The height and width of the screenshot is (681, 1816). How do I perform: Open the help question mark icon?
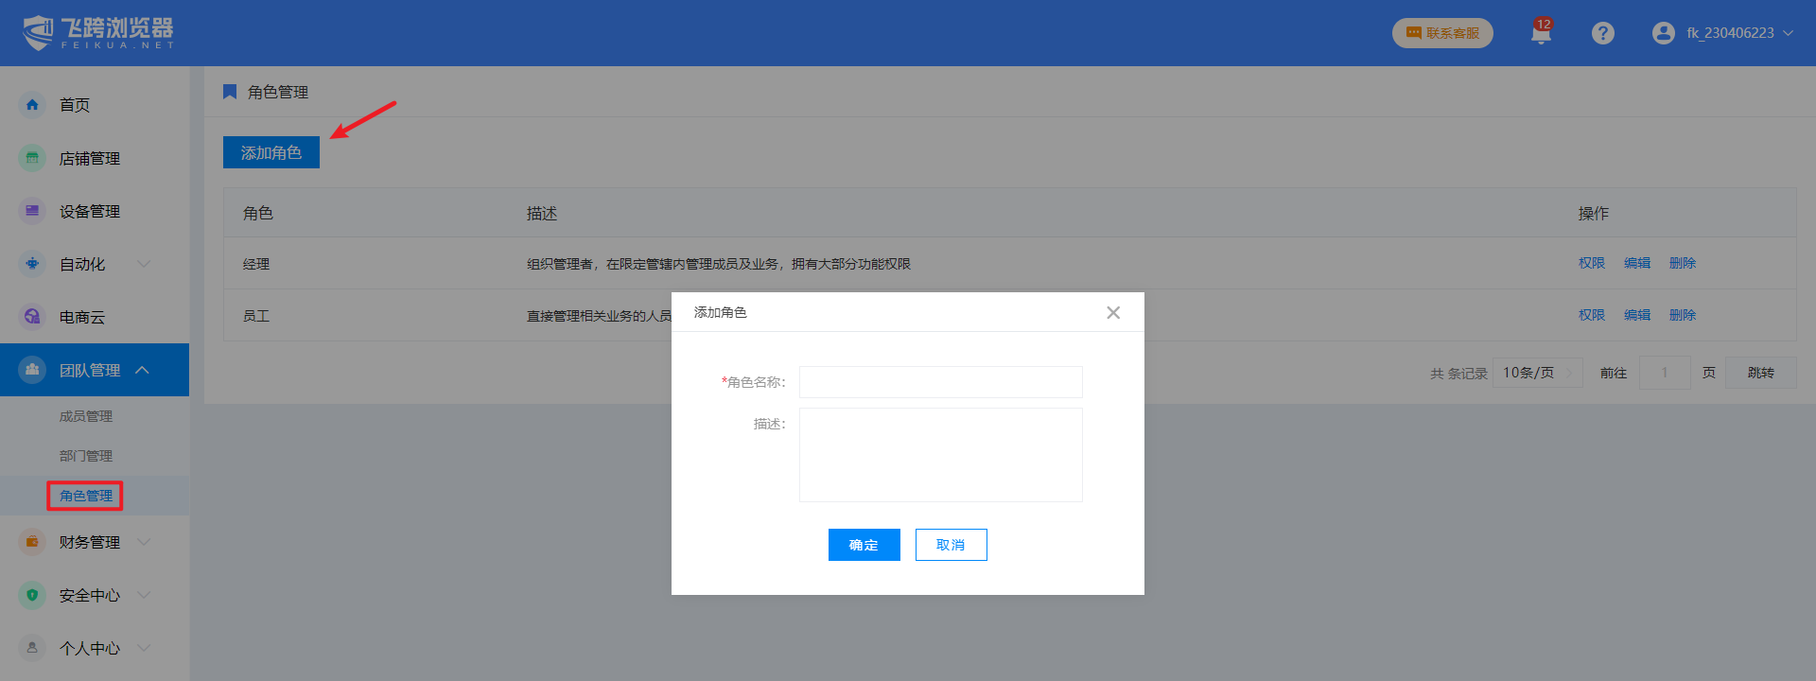[x=1602, y=33]
